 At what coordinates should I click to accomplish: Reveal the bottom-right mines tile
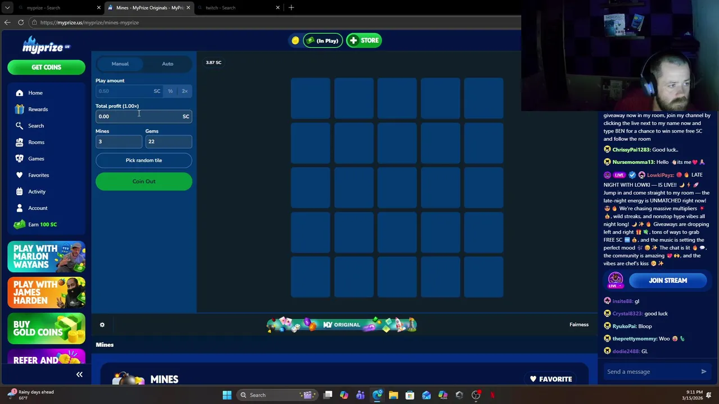(x=484, y=277)
